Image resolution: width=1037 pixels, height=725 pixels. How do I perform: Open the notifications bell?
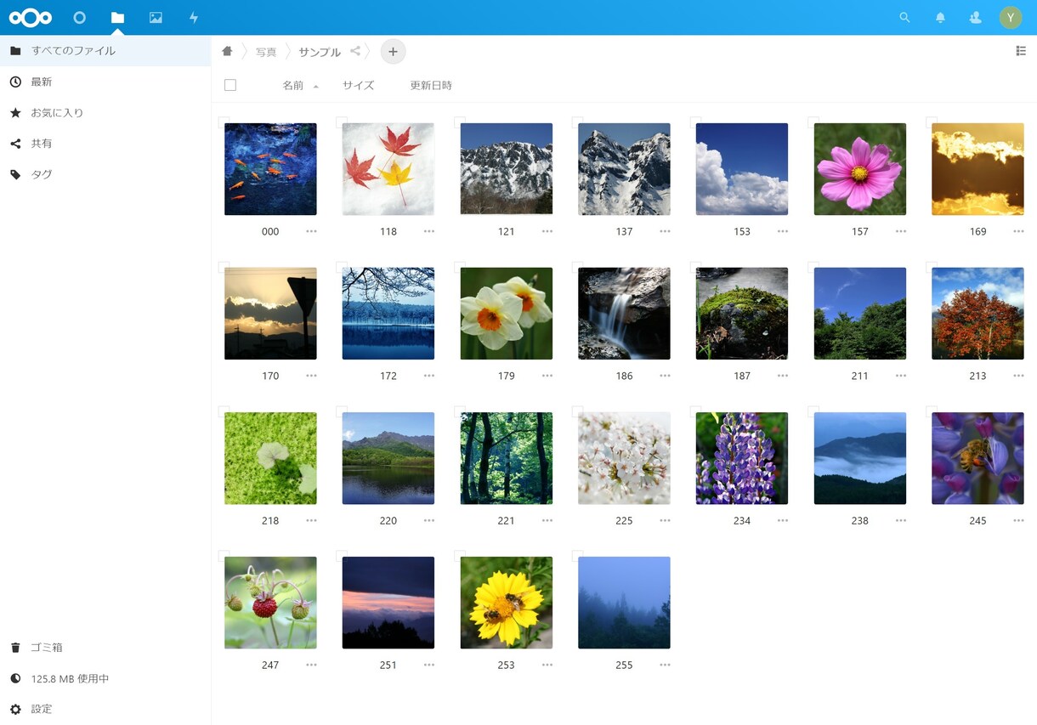coord(940,17)
